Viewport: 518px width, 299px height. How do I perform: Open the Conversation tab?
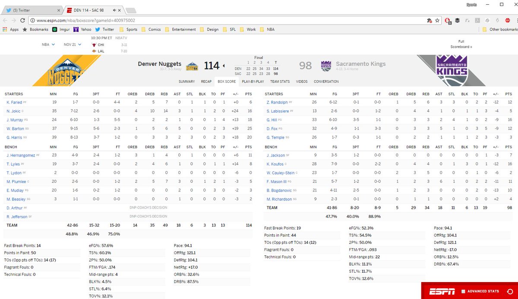coord(326,81)
